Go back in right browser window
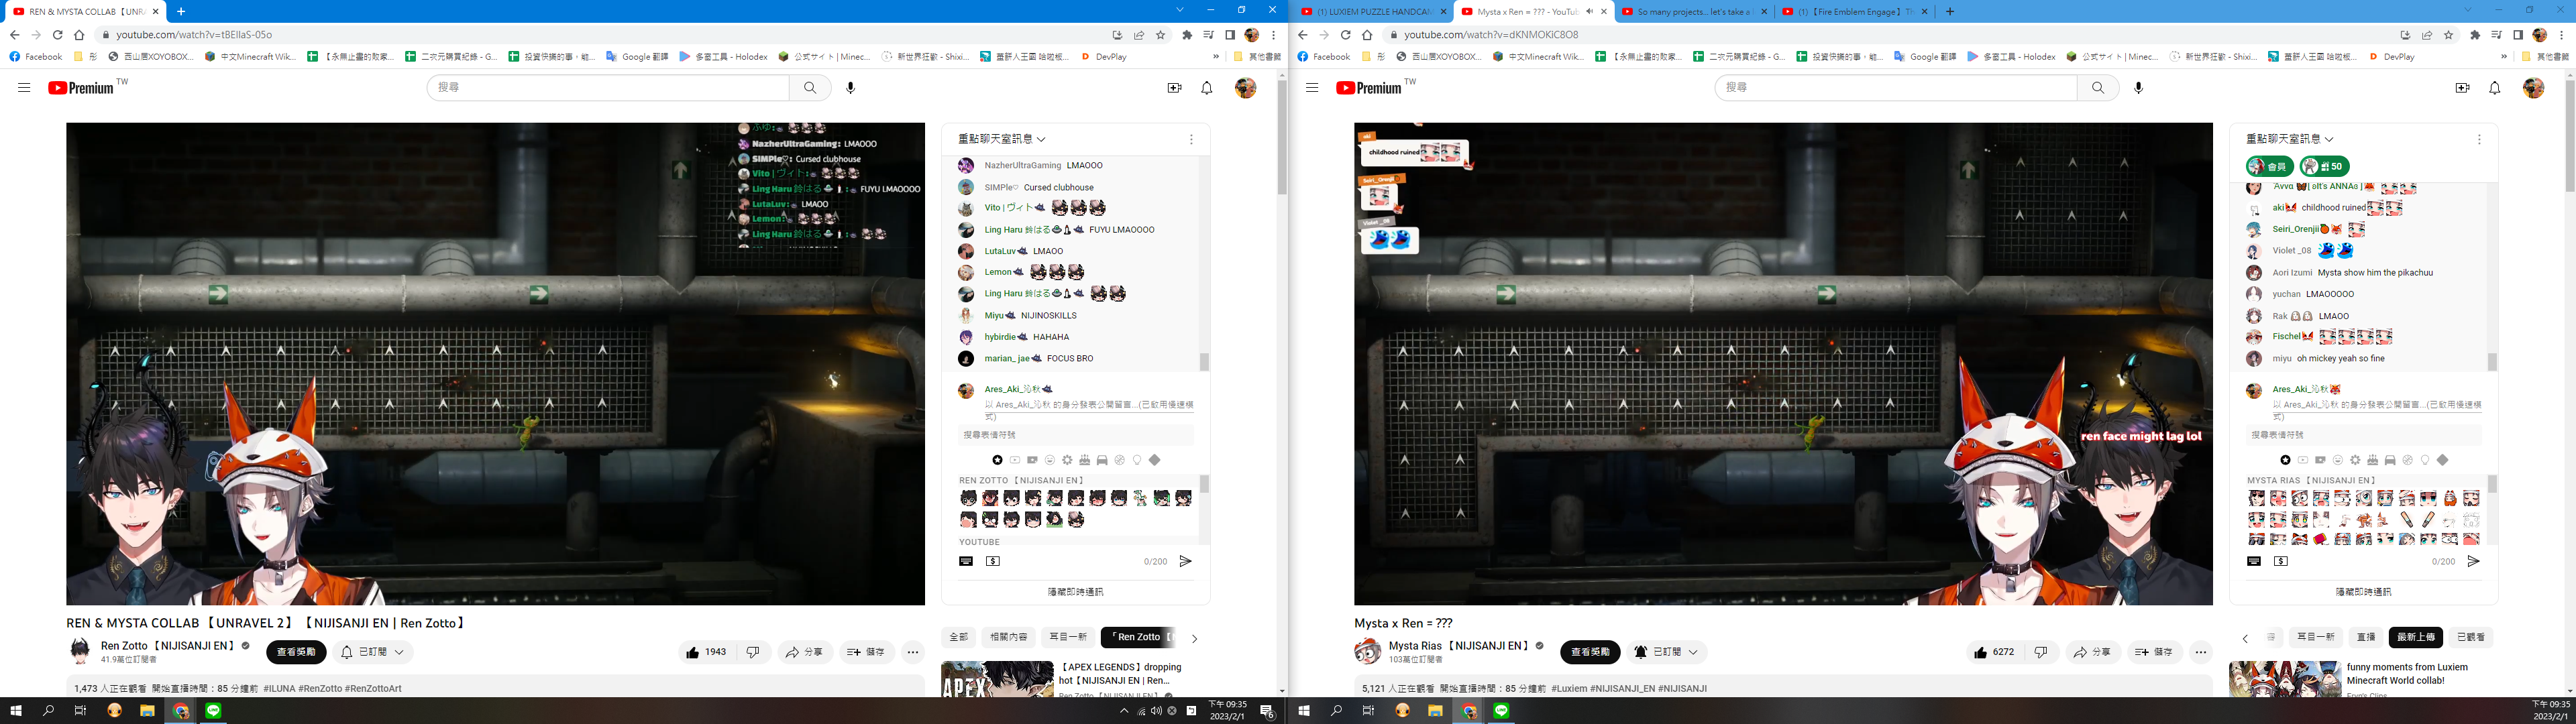This screenshot has width=2576, height=724. point(1302,35)
